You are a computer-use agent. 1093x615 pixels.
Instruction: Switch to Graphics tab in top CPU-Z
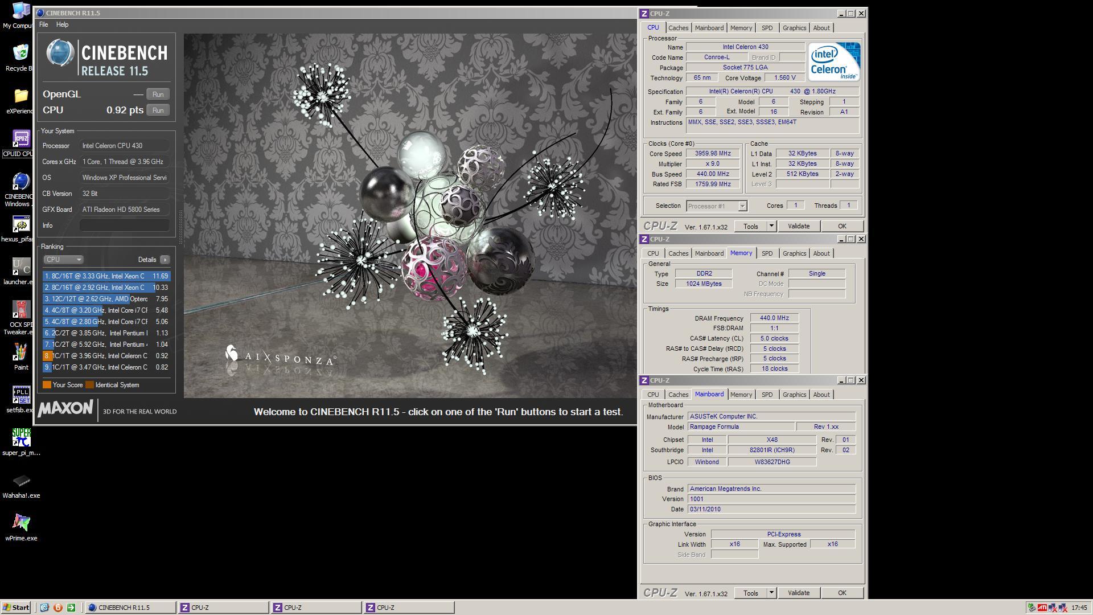pyautogui.click(x=794, y=28)
